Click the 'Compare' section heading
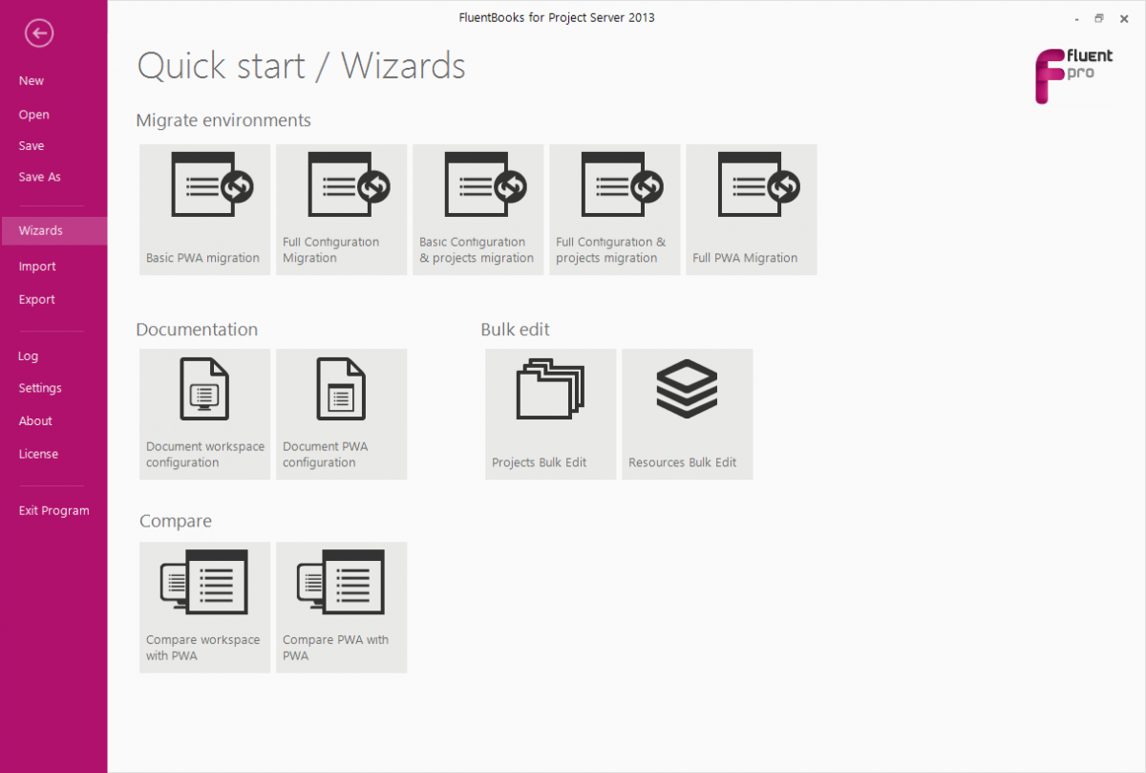 click(x=176, y=522)
